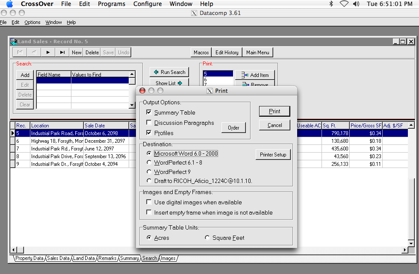Switch to the Land Data tab
This screenshot has width=419, height=274.
pos(84,258)
